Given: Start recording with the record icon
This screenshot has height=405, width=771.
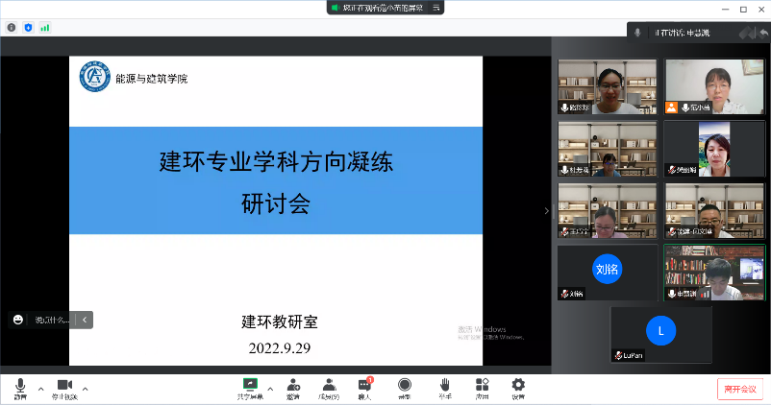Looking at the screenshot, I should pyautogui.click(x=405, y=386).
